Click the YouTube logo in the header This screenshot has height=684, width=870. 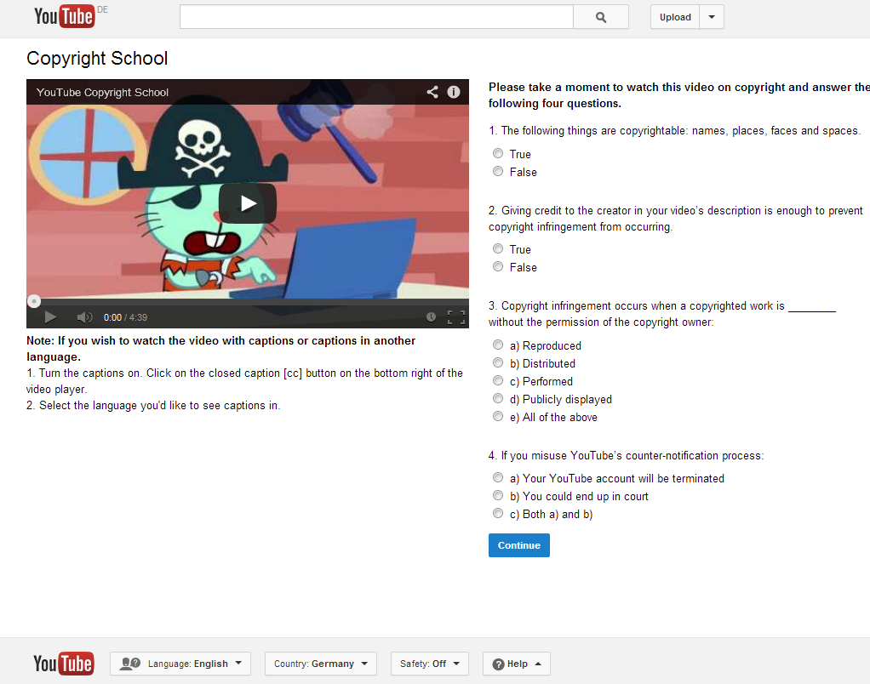pyautogui.click(x=64, y=17)
